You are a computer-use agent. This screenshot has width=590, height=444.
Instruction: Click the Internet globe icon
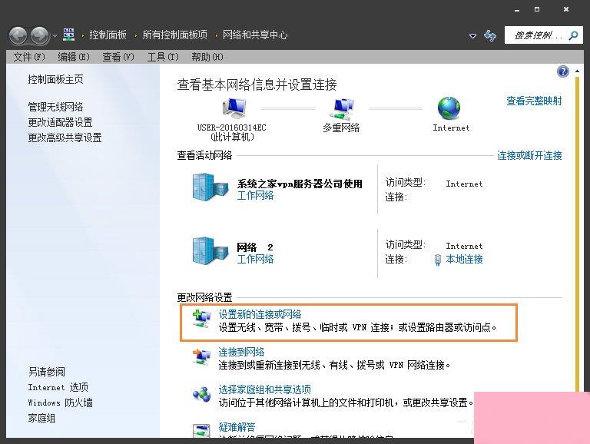click(449, 108)
